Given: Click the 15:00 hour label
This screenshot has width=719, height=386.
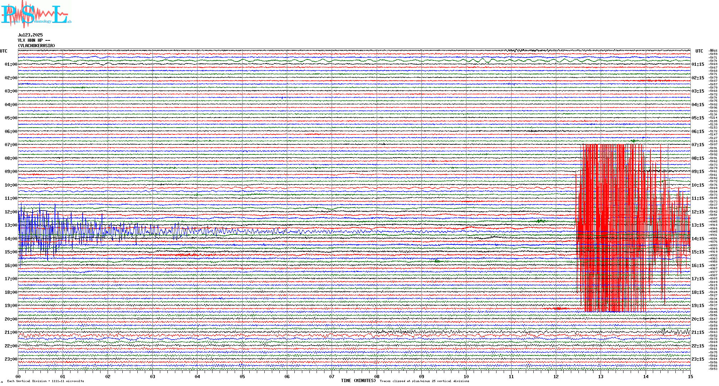Looking at the screenshot, I should [11, 252].
